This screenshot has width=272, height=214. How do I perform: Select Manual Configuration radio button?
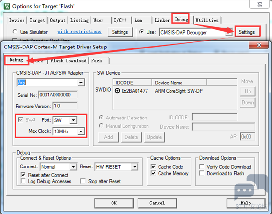coord(101,126)
